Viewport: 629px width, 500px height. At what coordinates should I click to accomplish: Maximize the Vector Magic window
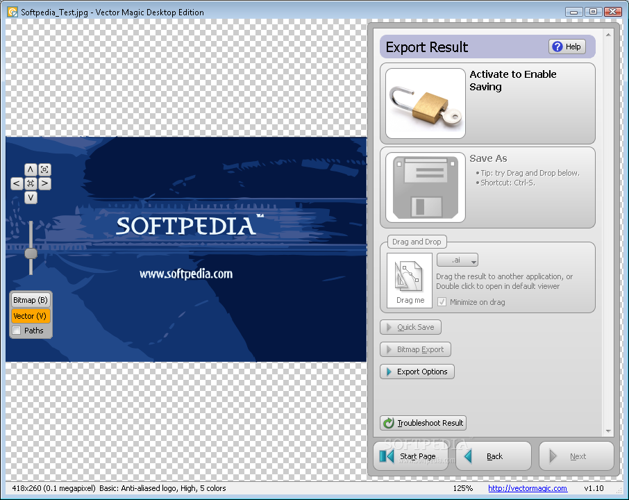(x=593, y=12)
